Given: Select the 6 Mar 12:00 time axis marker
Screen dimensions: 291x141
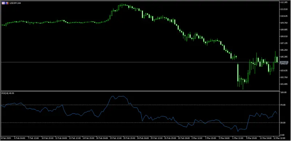Looking at the screenshot, I should pyautogui.click(x=237, y=138).
